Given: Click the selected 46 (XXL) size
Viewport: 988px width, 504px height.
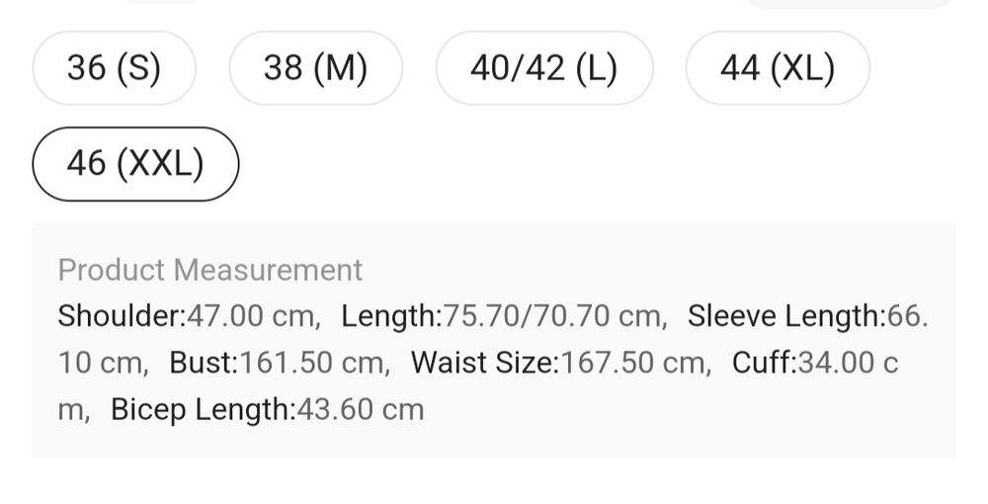Looking at the screenshot, I should pyautogui.click(x=135, y=164).
